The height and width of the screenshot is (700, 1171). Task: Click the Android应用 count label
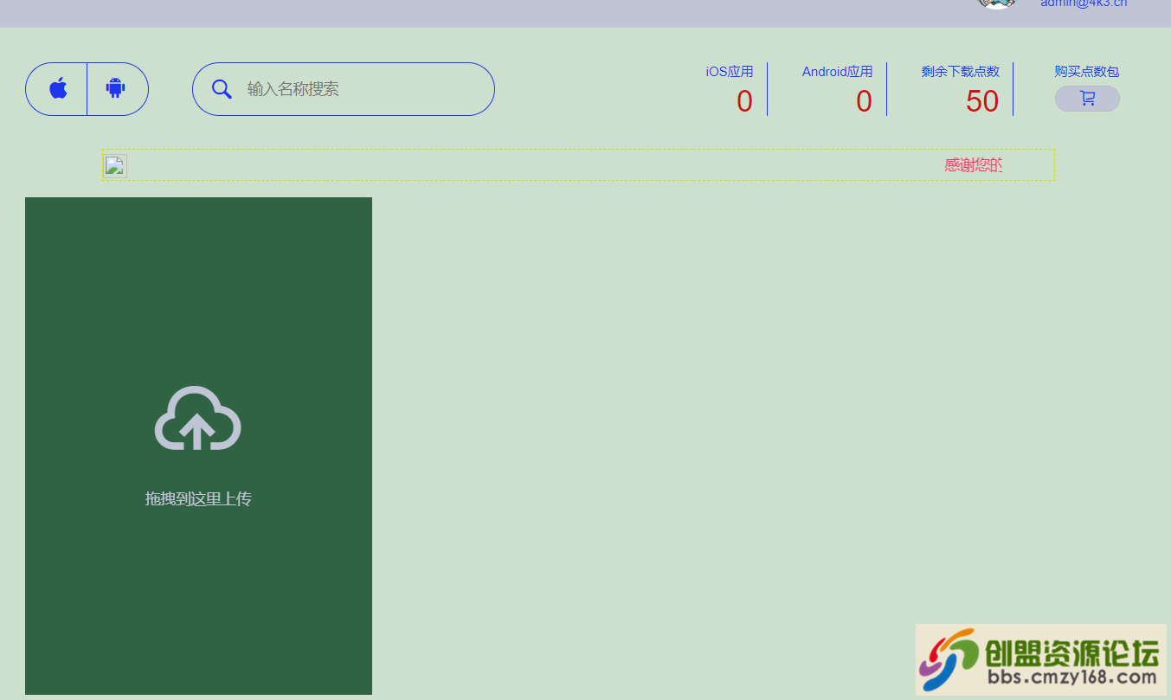(837, 72)
